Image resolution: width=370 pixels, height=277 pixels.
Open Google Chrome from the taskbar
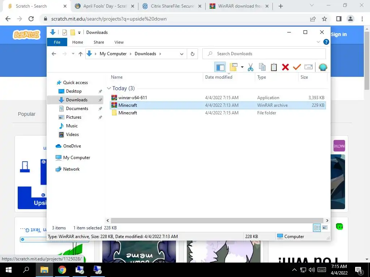pyautogui.click(x=62, y=270)
